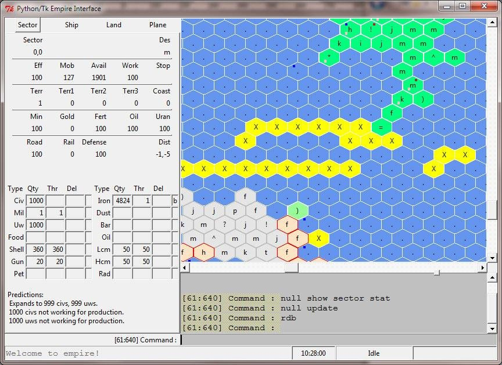The image size is (502, 365).
Task: Click the Civ Qty field showing 1000
Action: click(36, 201)
